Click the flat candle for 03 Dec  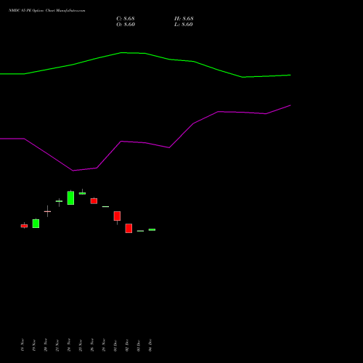(x=140, y=231)
